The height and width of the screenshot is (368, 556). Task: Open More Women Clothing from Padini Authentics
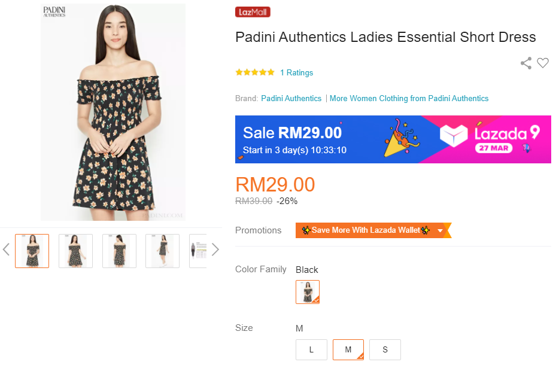[409, 98]
